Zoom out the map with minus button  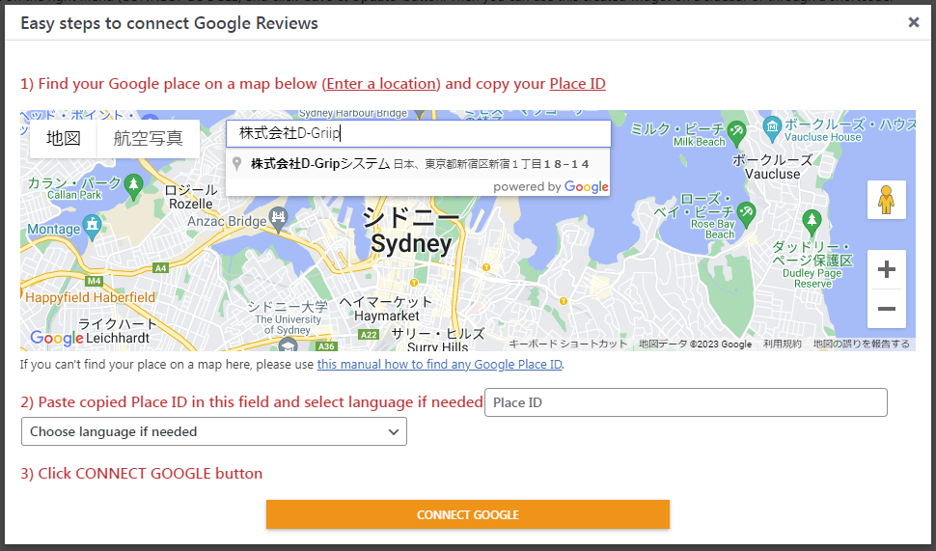(887, 309)
